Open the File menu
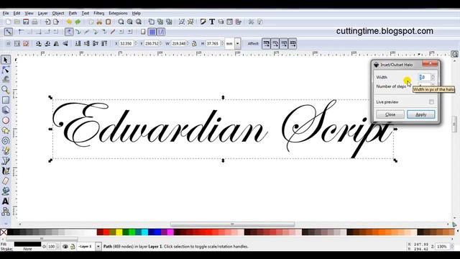This screenshot has height=259, width=460. point(6,13)
